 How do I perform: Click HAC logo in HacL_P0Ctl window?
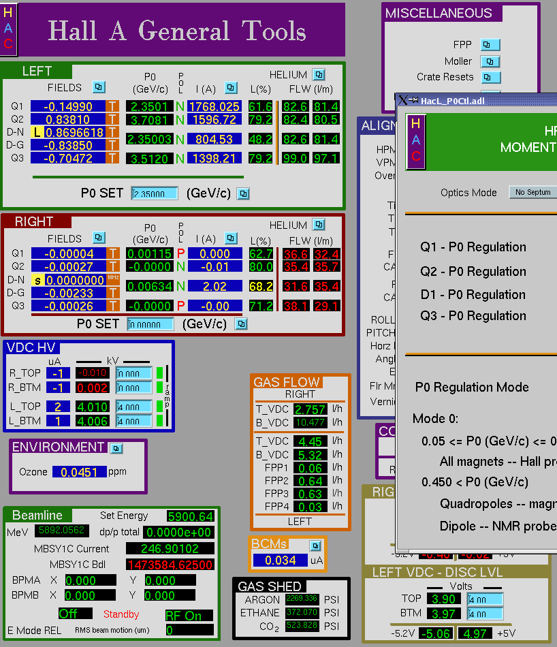pos(415,142)
